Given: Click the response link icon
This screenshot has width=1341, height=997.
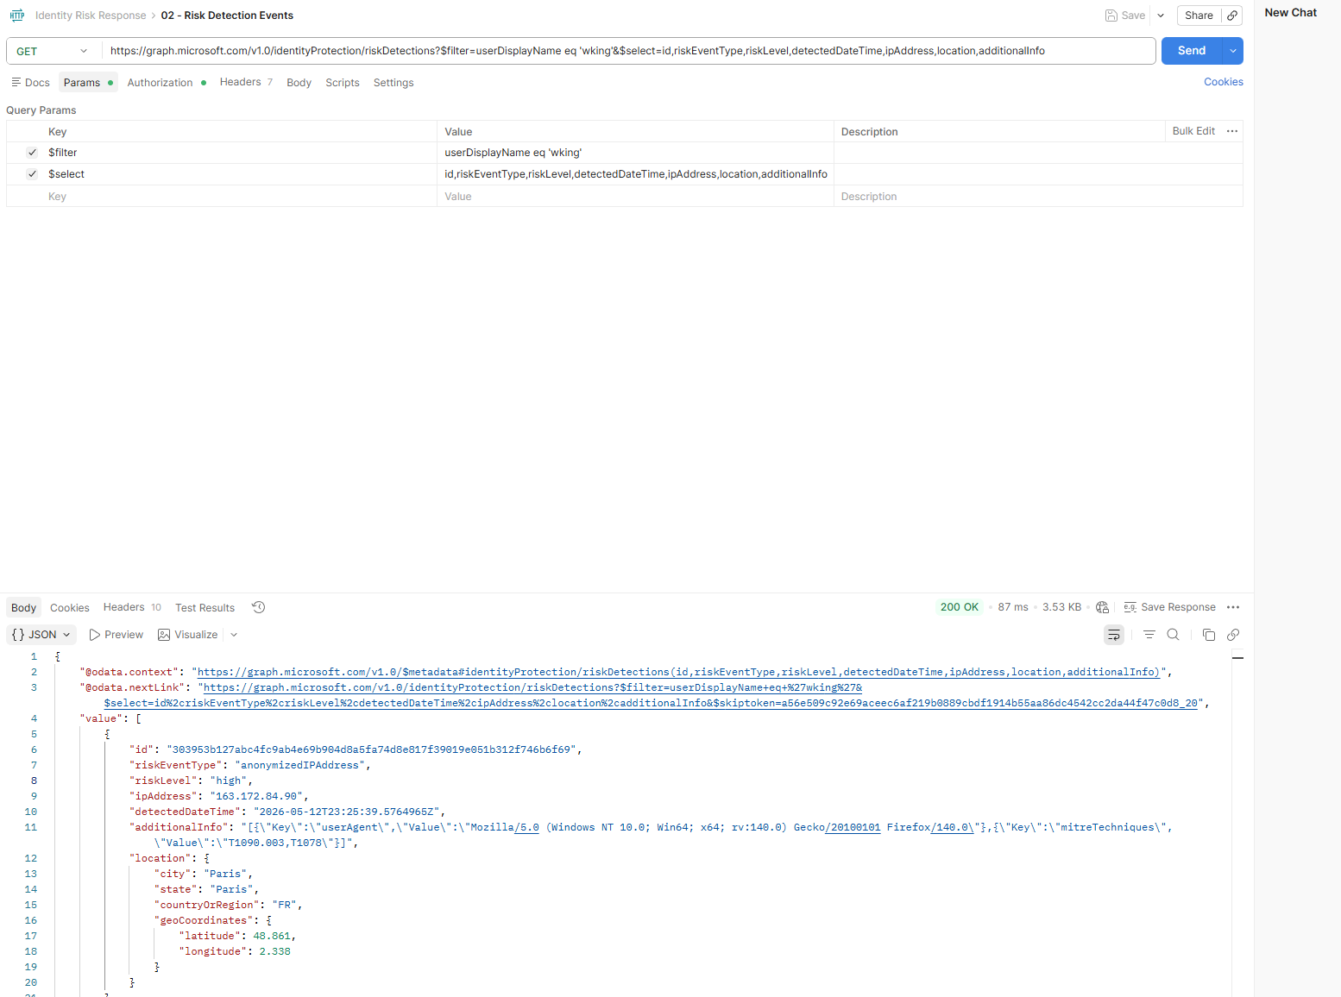Looking at the screenshot, I should 1233,635.
